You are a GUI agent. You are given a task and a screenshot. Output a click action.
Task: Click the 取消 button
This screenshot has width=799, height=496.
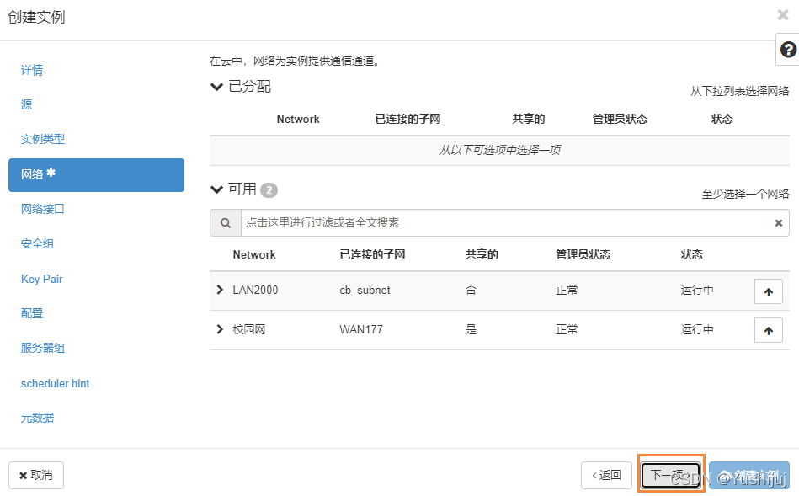(36, 475)
